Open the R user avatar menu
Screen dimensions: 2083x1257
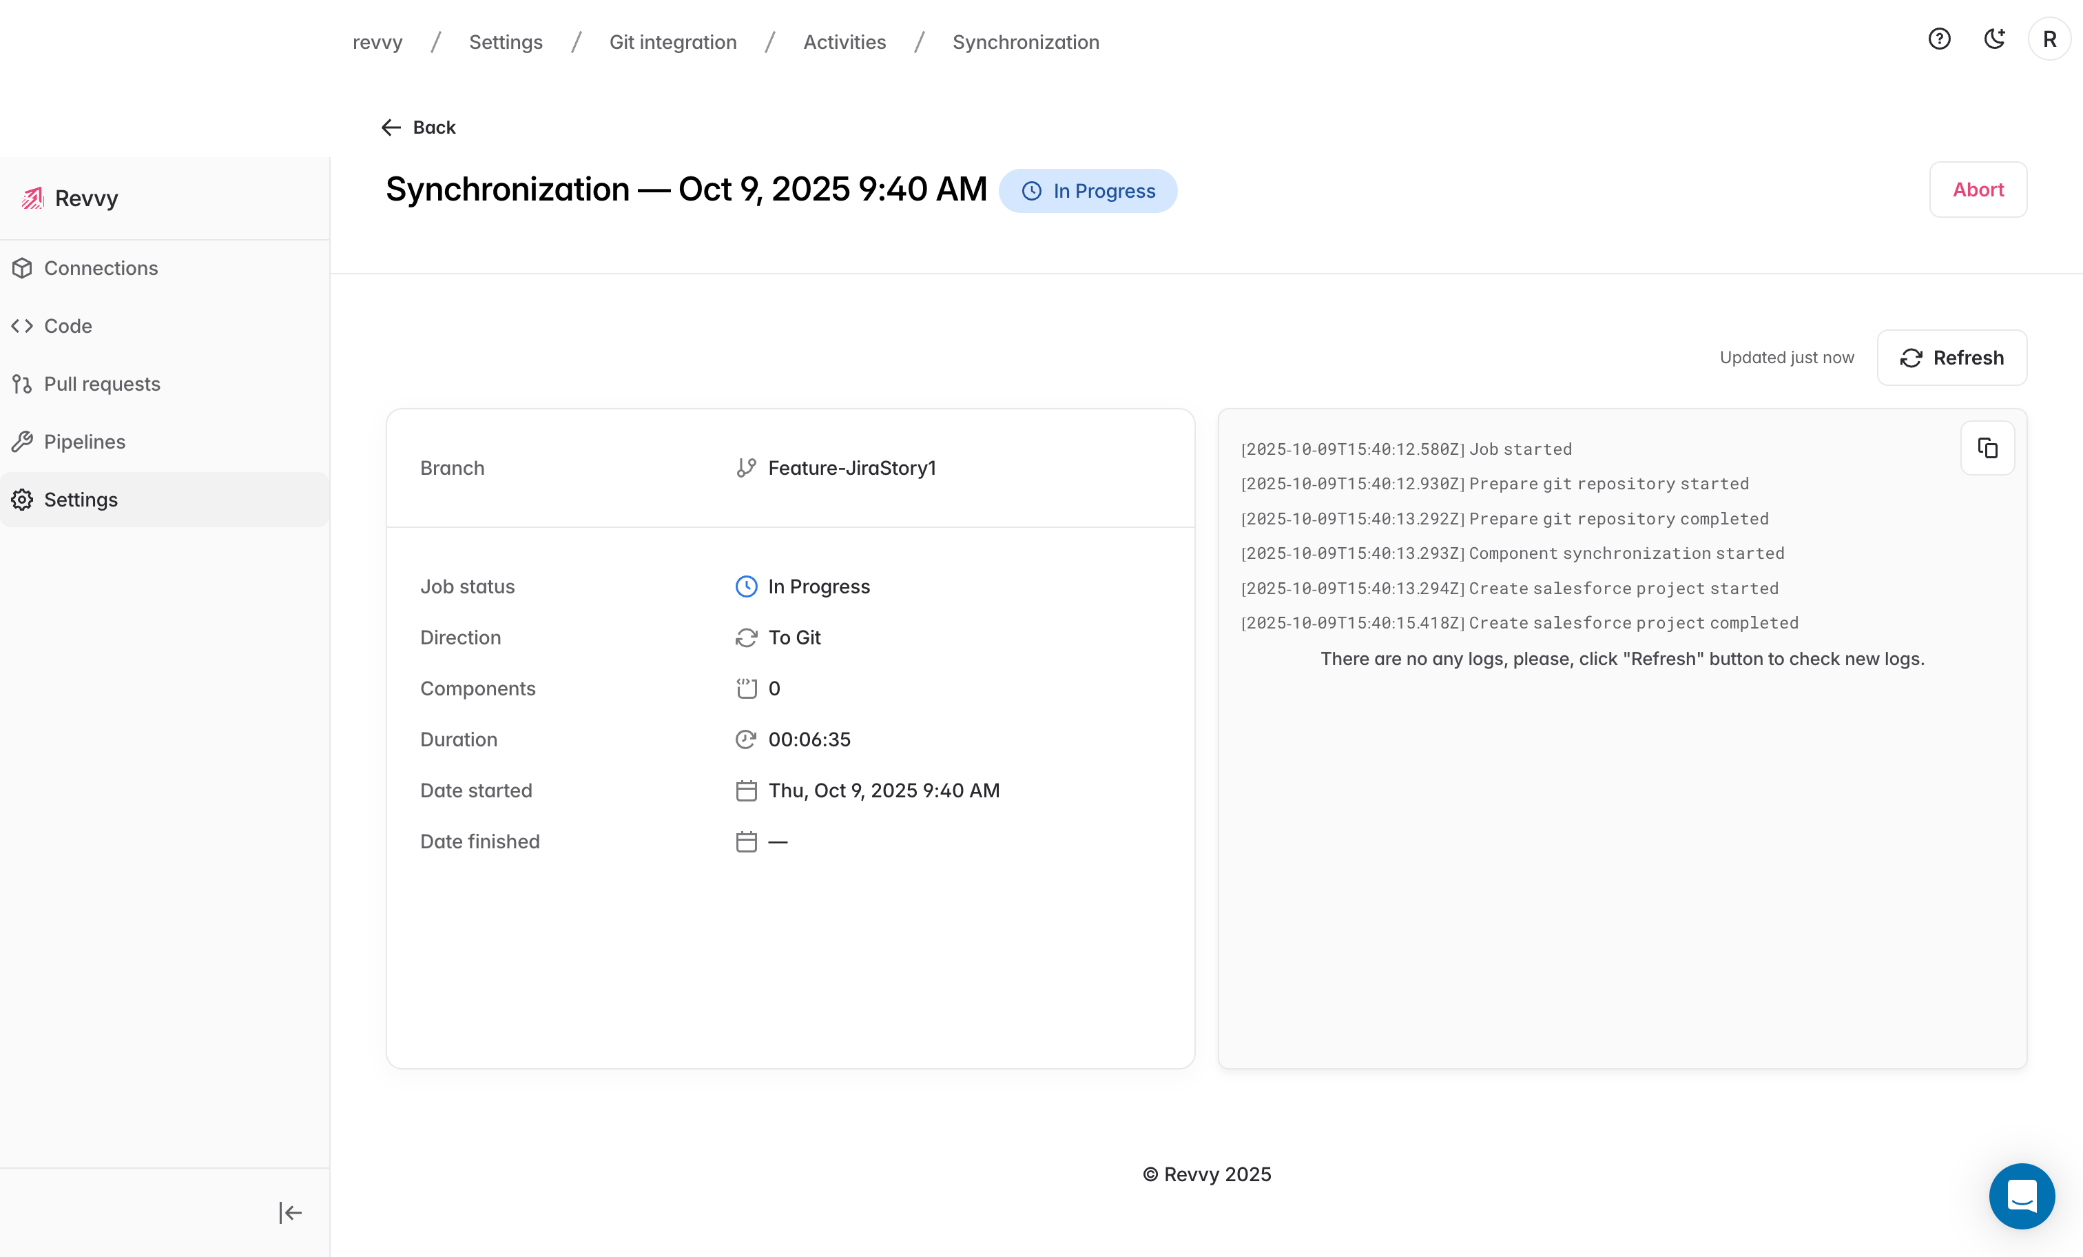[2049, 39]
